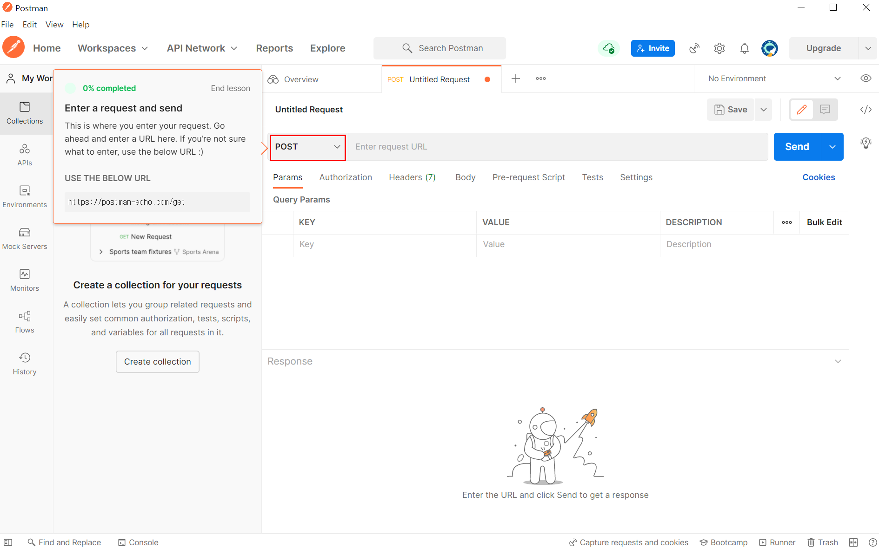Open the Cookies link
This screenshot has width=879, height=548.
819,177
